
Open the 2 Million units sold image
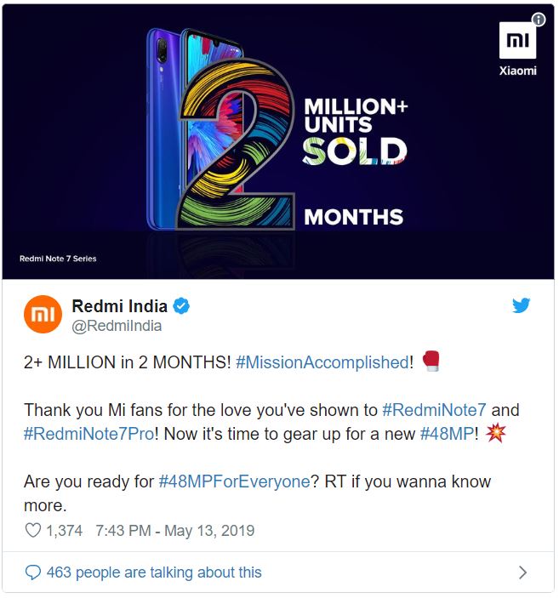(277, 141)
